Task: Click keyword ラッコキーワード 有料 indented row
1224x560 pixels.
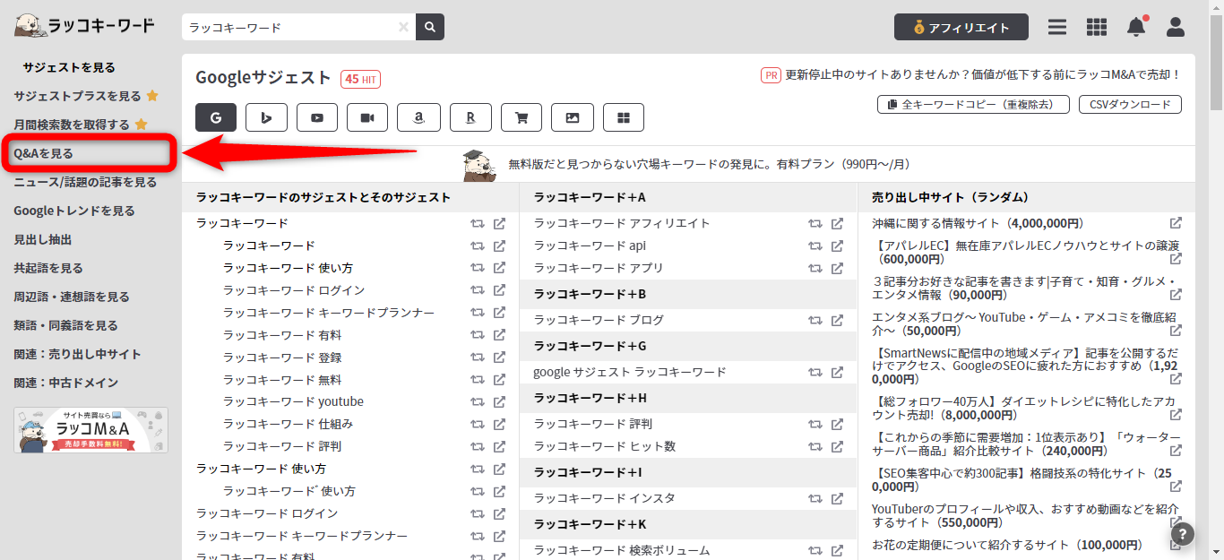Action: (x=282, y=335)
